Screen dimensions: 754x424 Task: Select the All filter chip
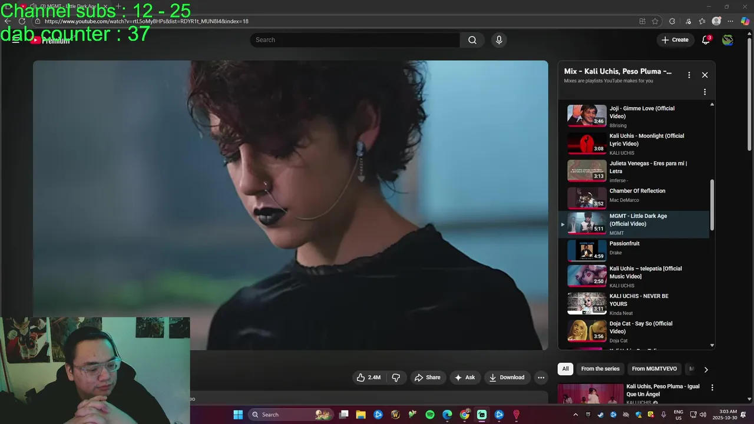click(565, 369)
